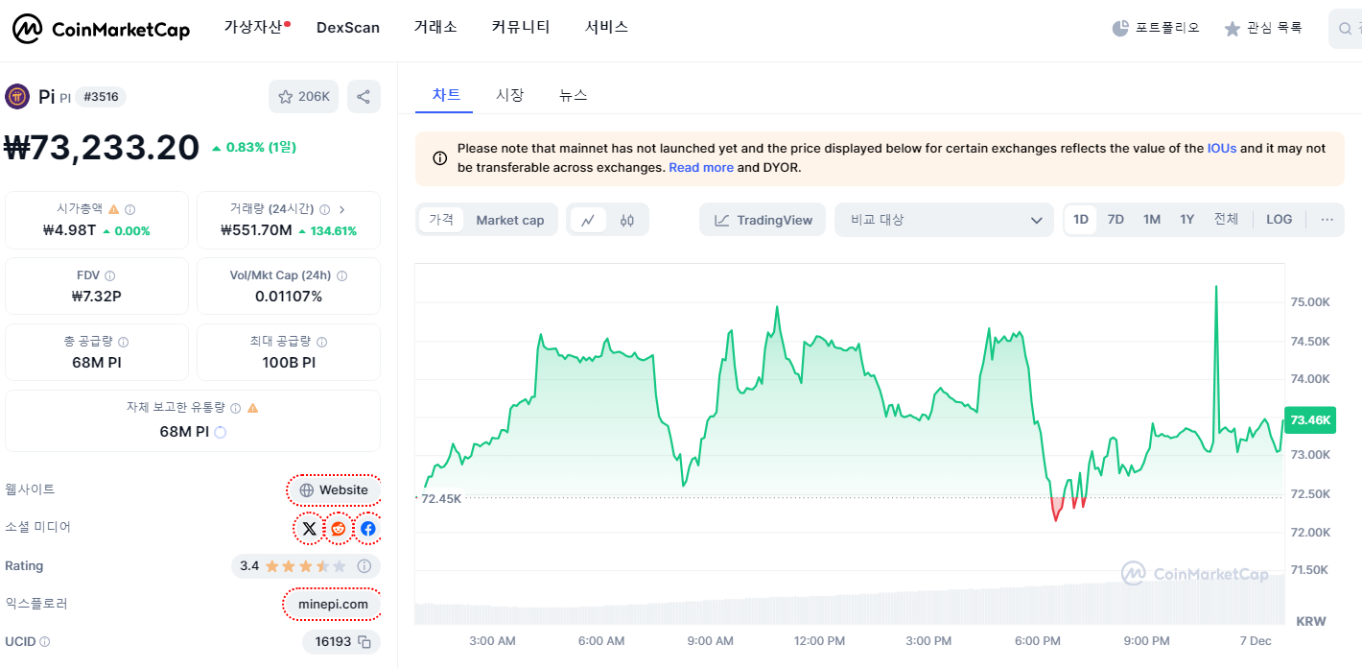This screenshot has height=668, width=1362.
Task: Open the watchlist star icon
Action: pyautogui.click(x=1233, y=29)
